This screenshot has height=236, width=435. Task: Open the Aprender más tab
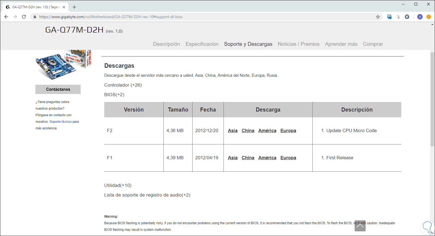coord(341,44)
